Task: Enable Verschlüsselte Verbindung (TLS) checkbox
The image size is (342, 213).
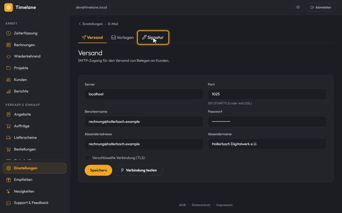Action: pos(87,158)
